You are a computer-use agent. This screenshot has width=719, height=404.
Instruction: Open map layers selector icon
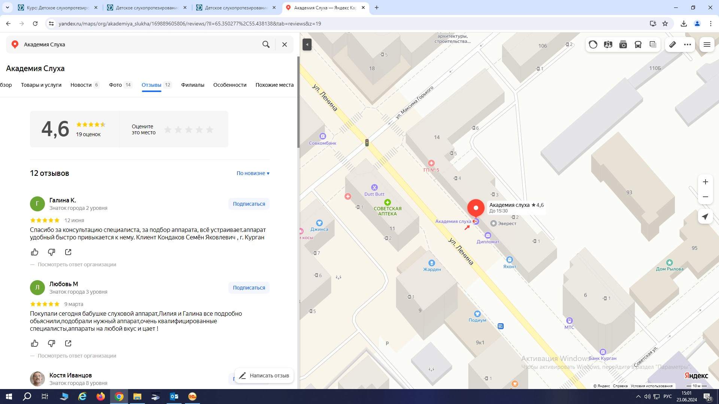(653, 45)
